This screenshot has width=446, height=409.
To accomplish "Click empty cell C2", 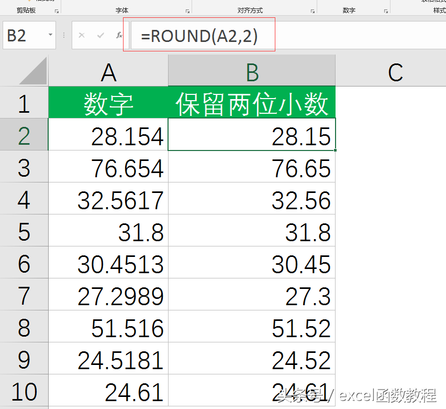I will [x=391, y=134].
